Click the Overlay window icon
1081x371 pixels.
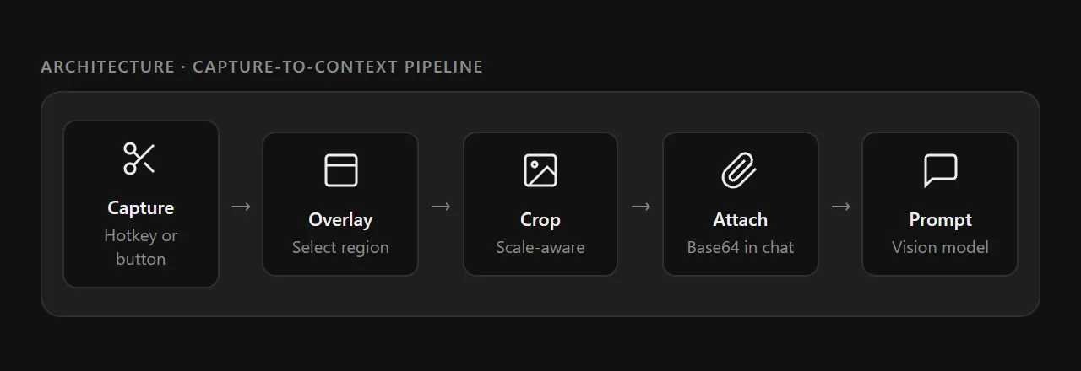(x=340, y=169)
